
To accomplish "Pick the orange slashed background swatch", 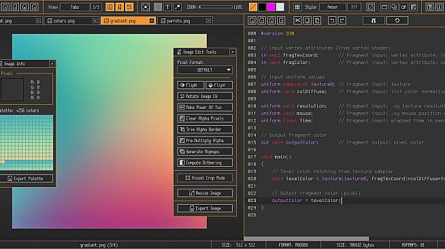I will 253,7.
